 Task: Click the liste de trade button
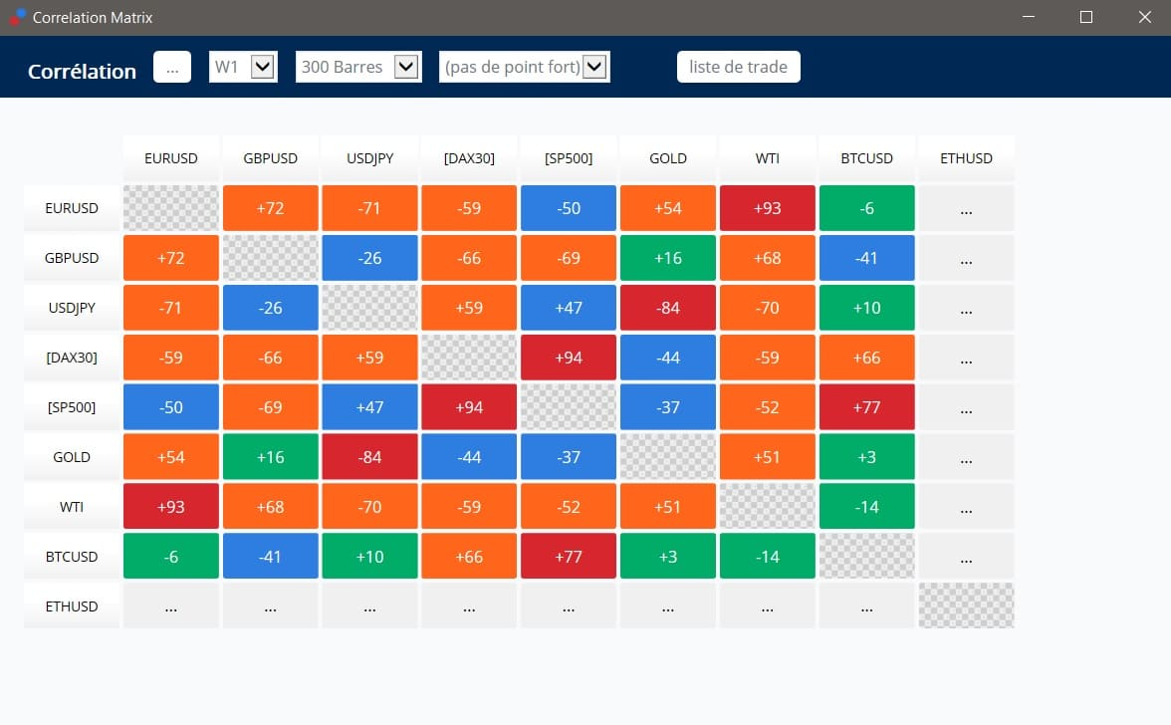coord(738,67)
